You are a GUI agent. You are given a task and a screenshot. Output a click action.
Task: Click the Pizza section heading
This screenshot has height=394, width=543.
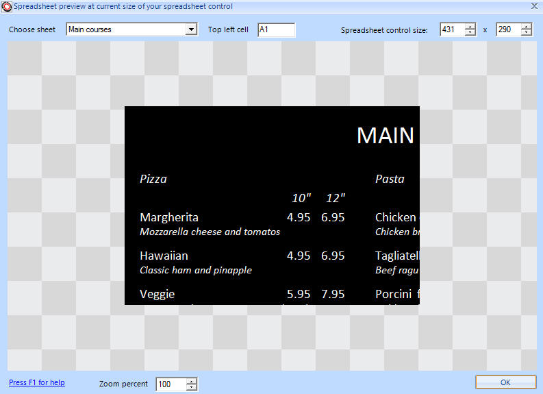153,179
